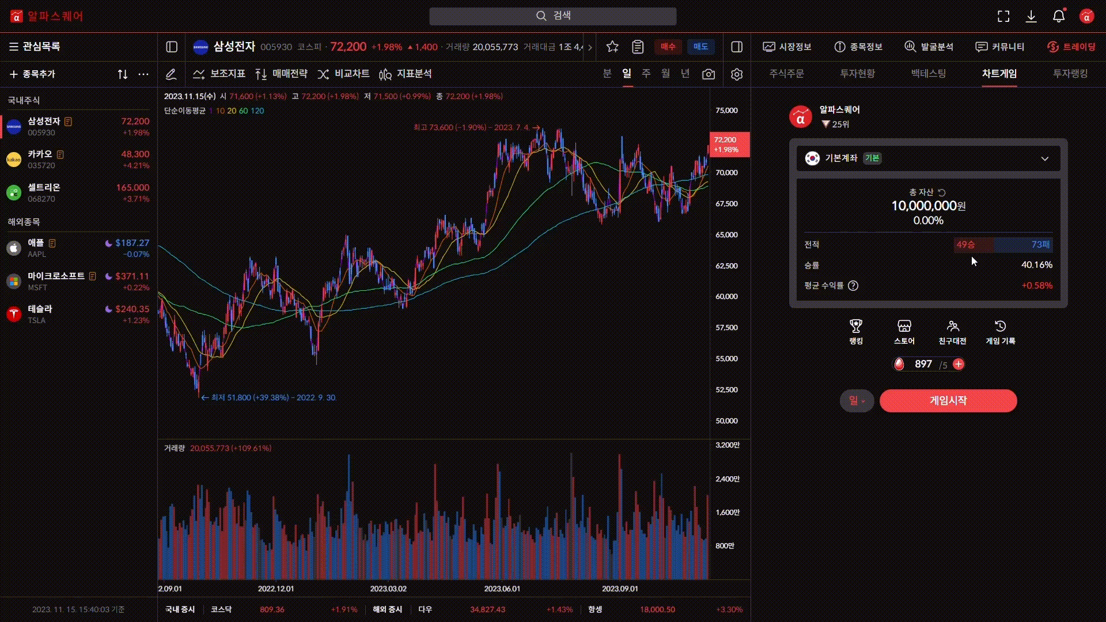This screenshot has height=622, width=1106.
Task: Click the search field at top
Action: 552,16
